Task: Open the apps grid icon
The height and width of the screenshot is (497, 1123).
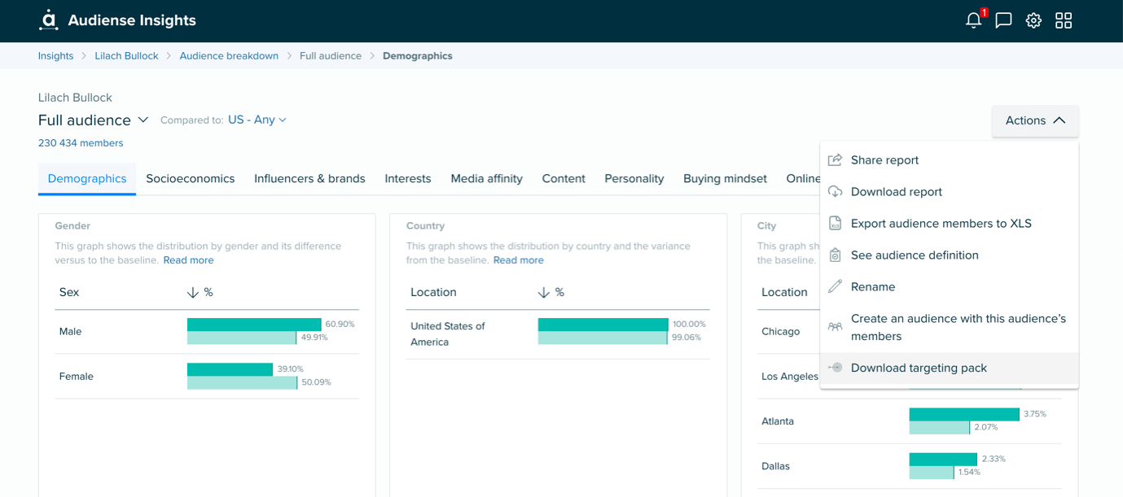Action: [x=1064, y=20]
